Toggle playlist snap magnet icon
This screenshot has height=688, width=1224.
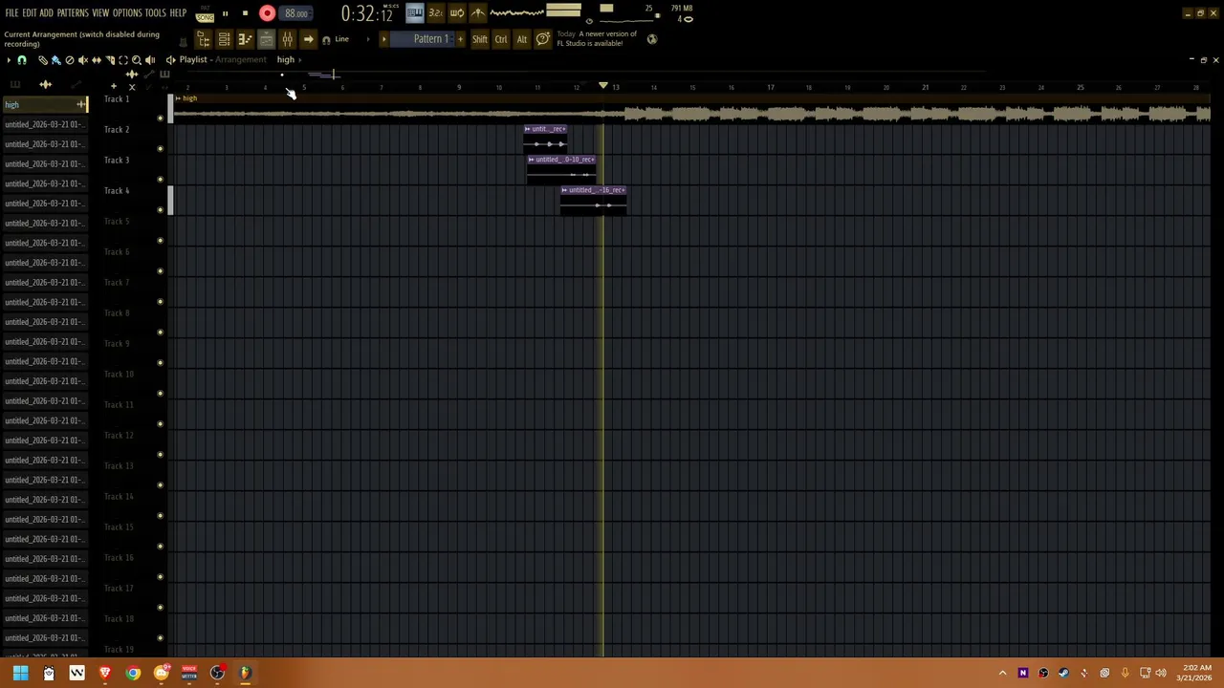pos(22,60)
